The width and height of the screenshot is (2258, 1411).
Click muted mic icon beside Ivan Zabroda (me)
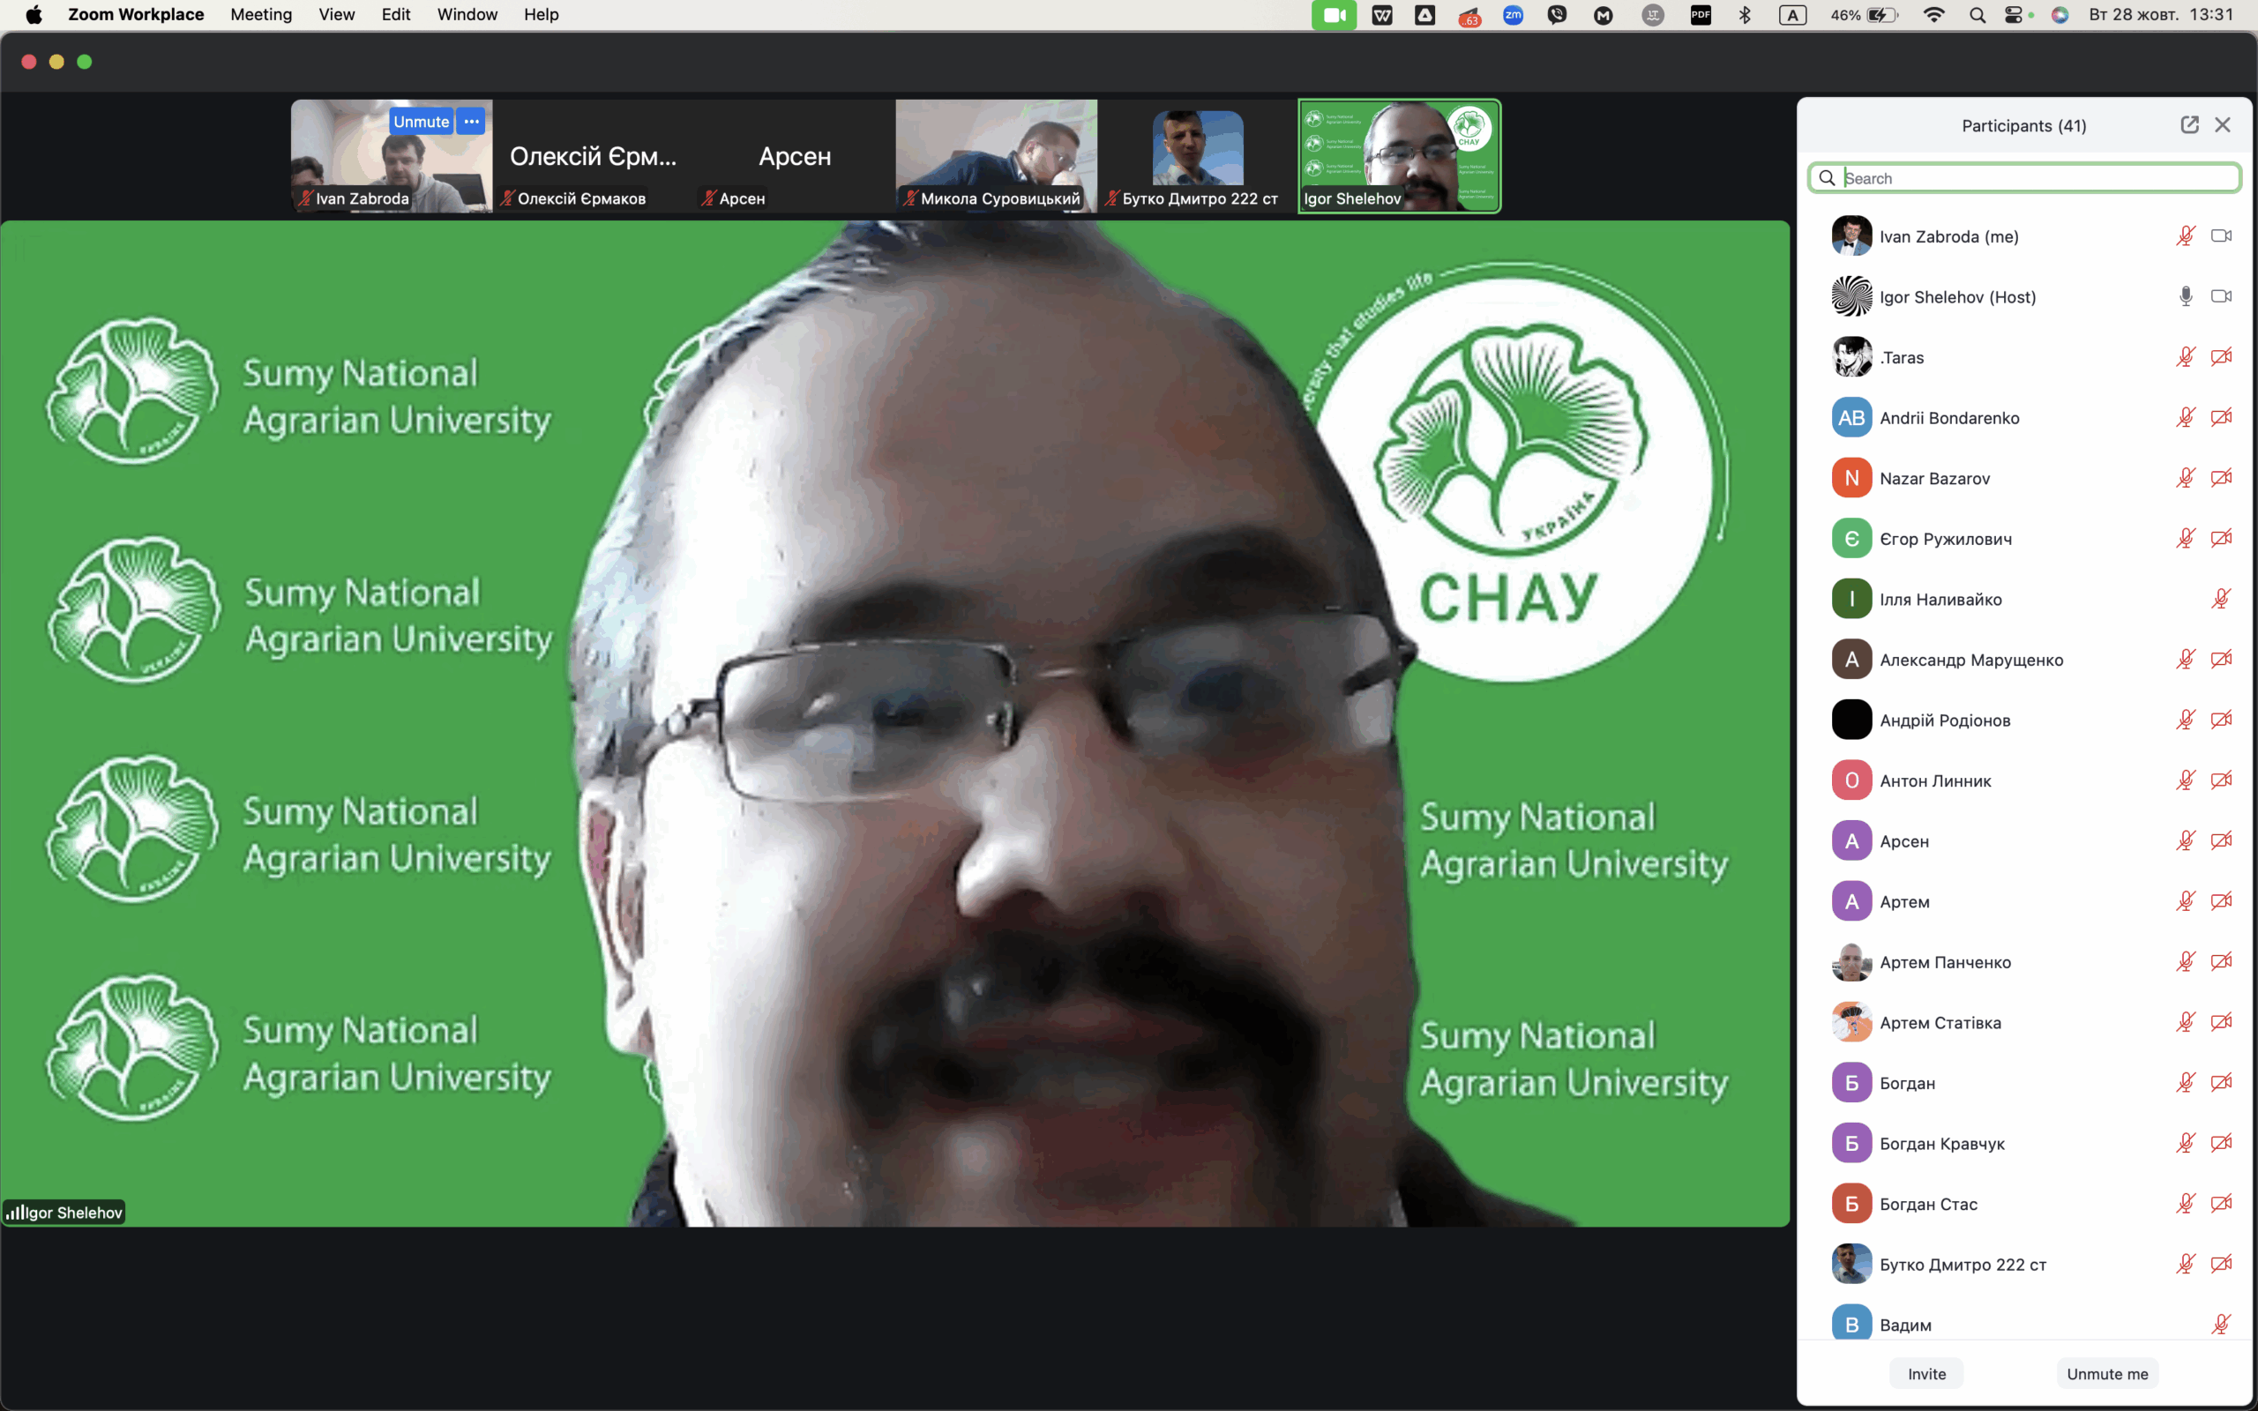[x=2185, y=236]
